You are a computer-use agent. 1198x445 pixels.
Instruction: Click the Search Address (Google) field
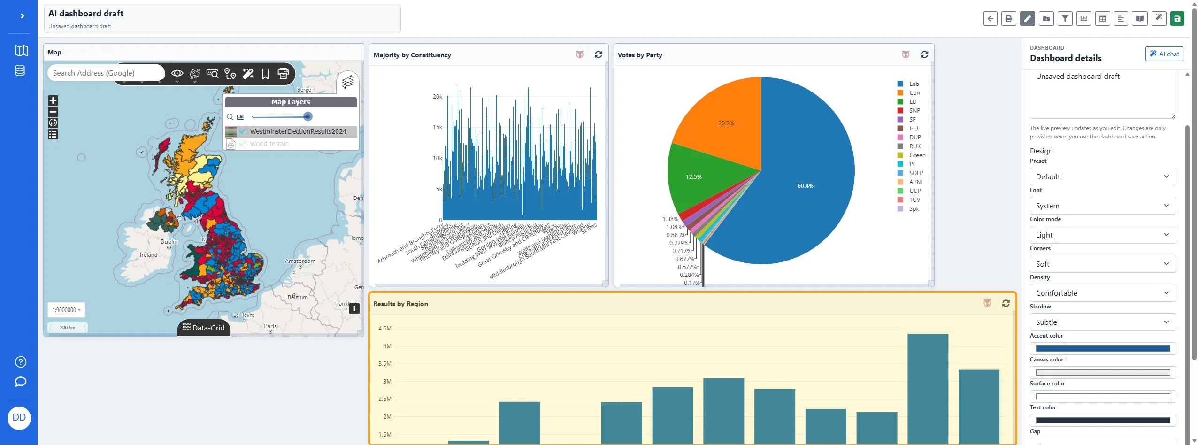click(x=106, y=73)
